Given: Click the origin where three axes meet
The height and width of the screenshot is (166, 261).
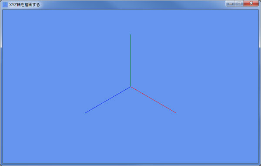Looking at the screenshot, I should [x=131, y=87].
